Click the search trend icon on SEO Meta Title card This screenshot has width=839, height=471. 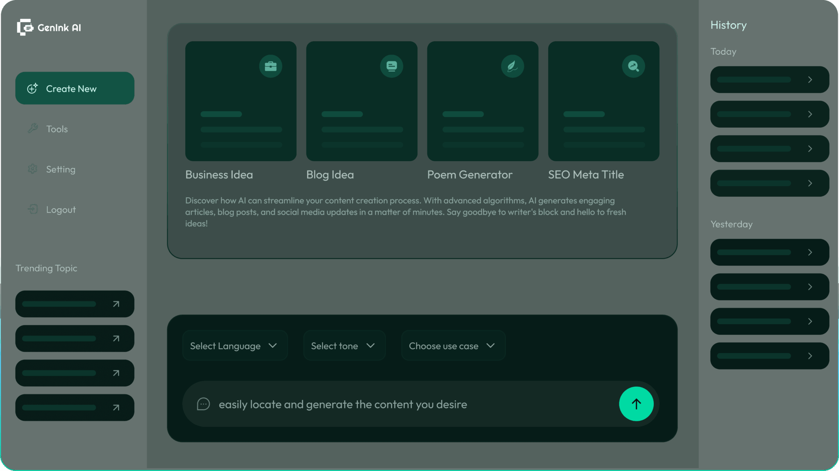point(633,66)
